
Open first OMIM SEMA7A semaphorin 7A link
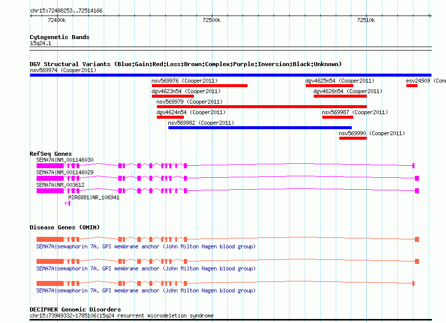click(146, 246)
